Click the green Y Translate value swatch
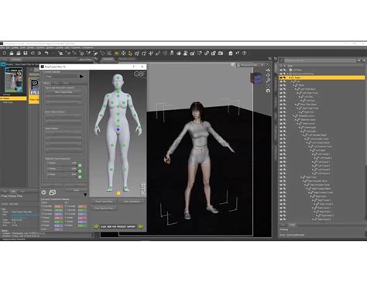367x282 pixels. coord(58,210)
